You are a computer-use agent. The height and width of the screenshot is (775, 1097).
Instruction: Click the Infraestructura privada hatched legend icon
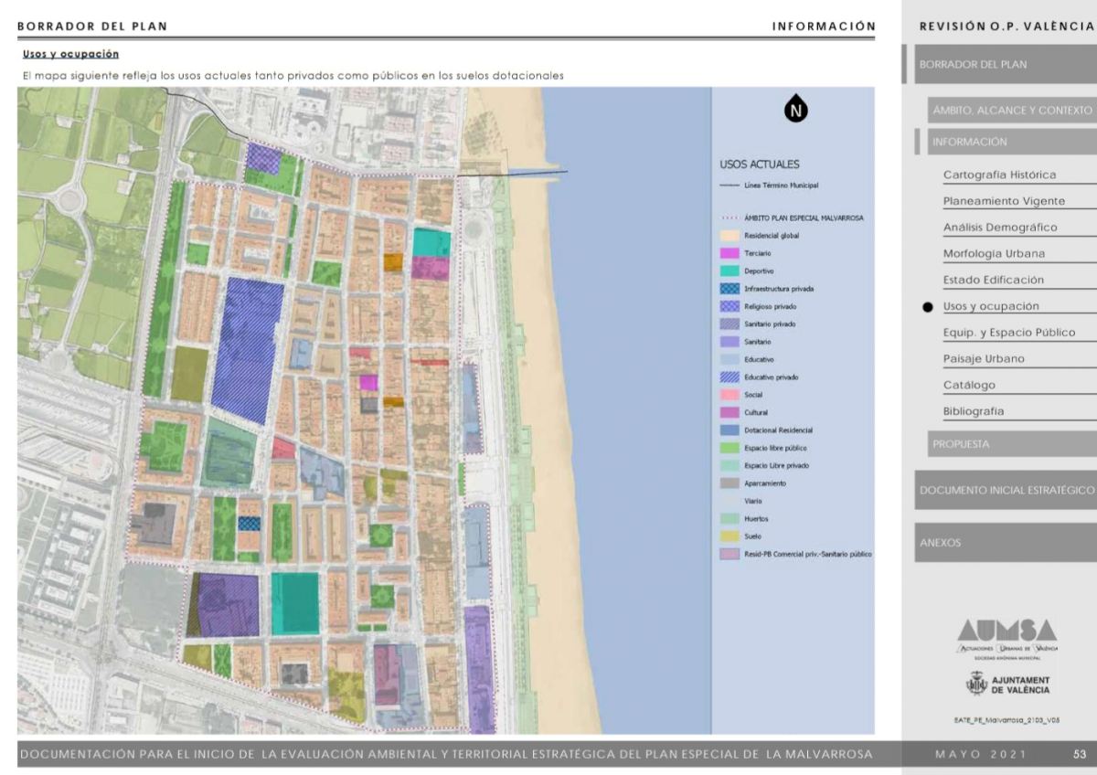click(731, 289)
